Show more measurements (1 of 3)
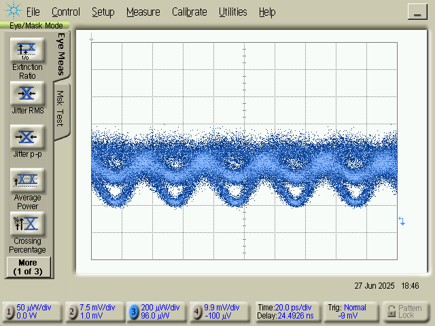 (x=28, y=266)
